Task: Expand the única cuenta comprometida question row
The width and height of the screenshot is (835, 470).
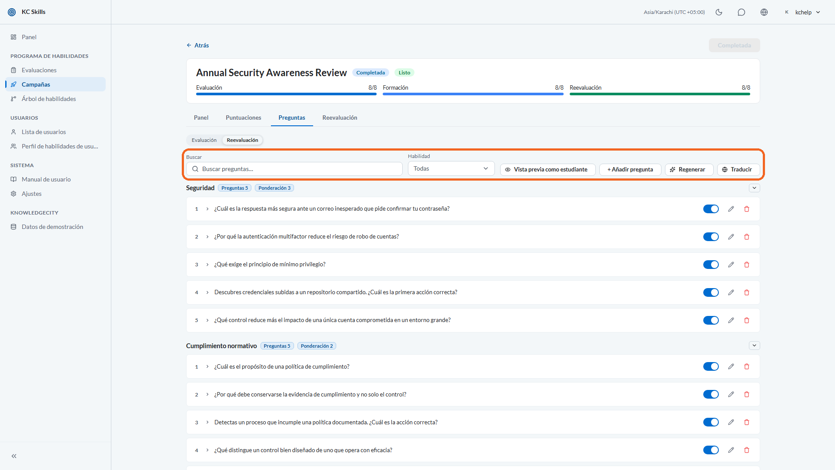Action: click(x=207, y=320)
